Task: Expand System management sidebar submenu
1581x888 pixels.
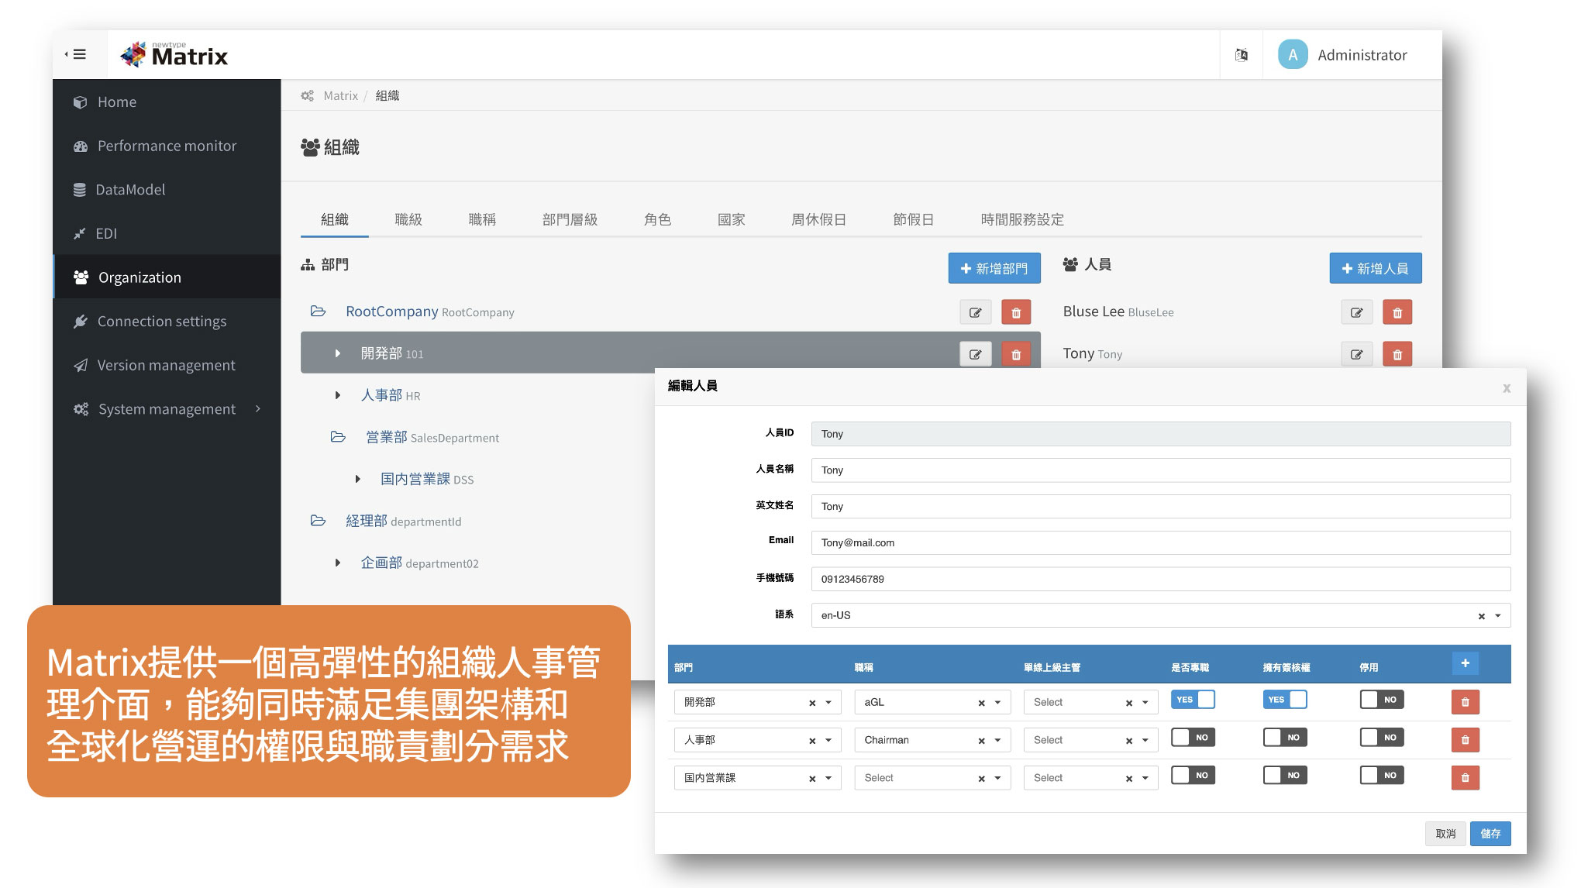Action: click(167, 409)
